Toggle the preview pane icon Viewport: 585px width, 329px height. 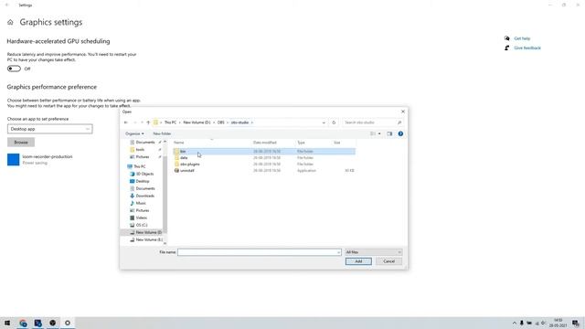[389, 133]
